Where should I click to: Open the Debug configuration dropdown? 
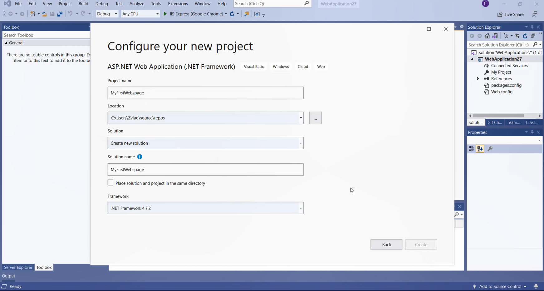click(107, 14)
